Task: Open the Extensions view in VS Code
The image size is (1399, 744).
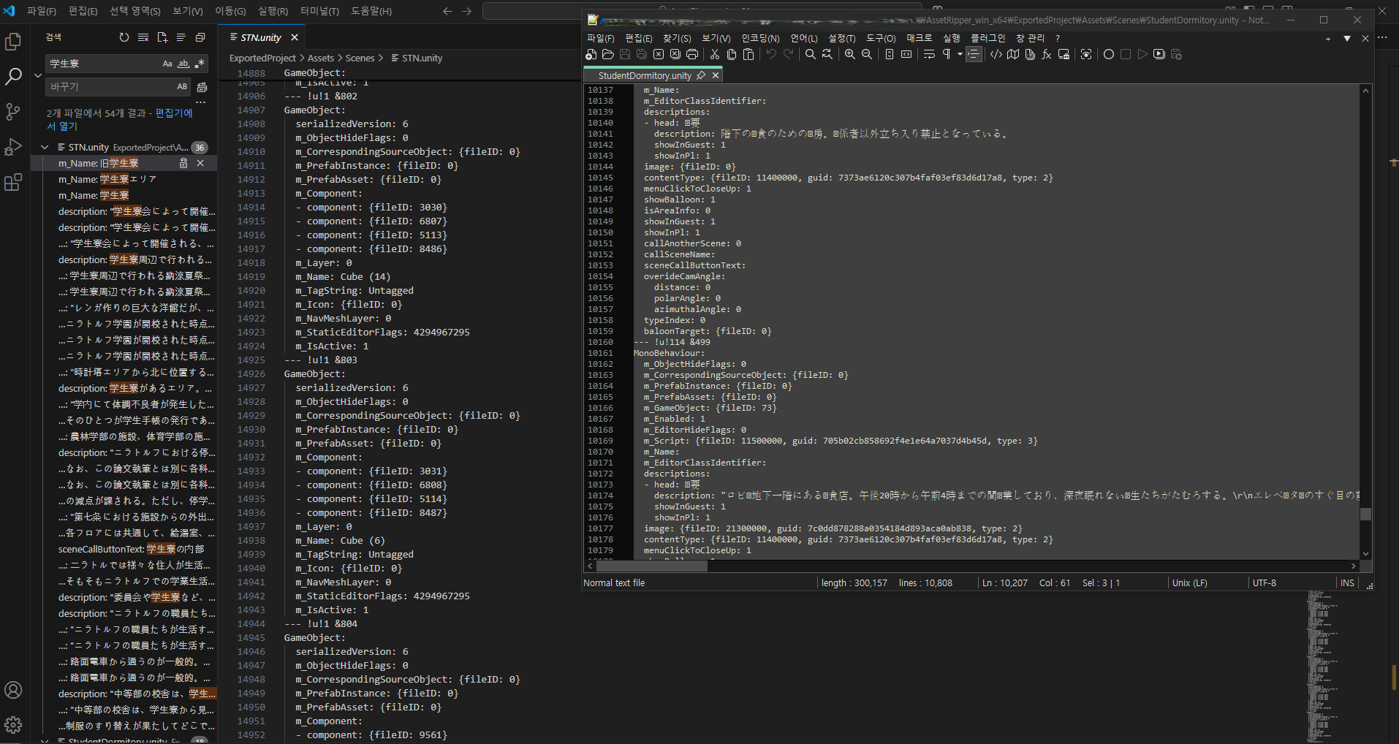Action: point(13,182)
